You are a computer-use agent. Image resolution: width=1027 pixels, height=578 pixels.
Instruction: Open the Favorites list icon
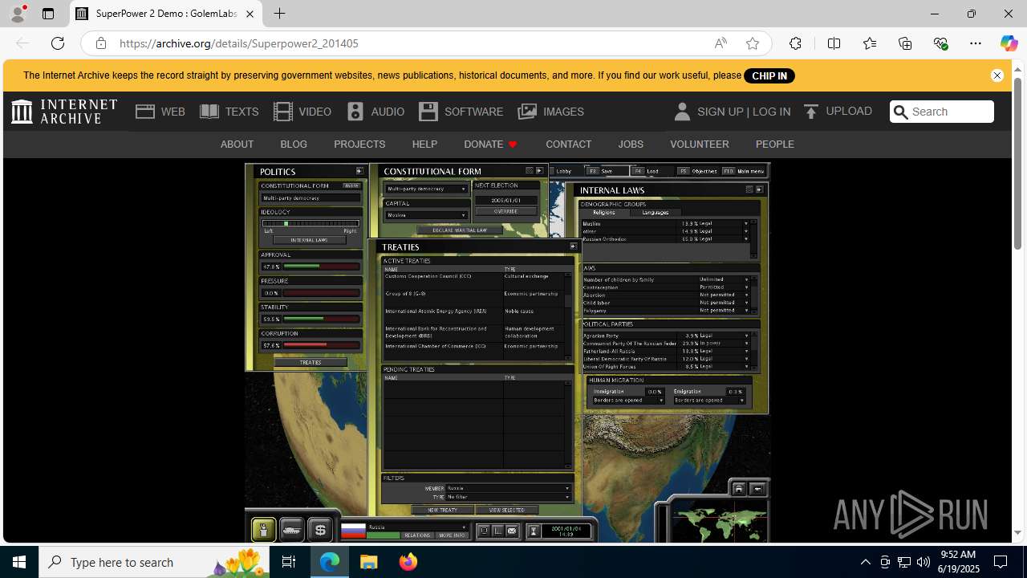(x=870, y=43)
